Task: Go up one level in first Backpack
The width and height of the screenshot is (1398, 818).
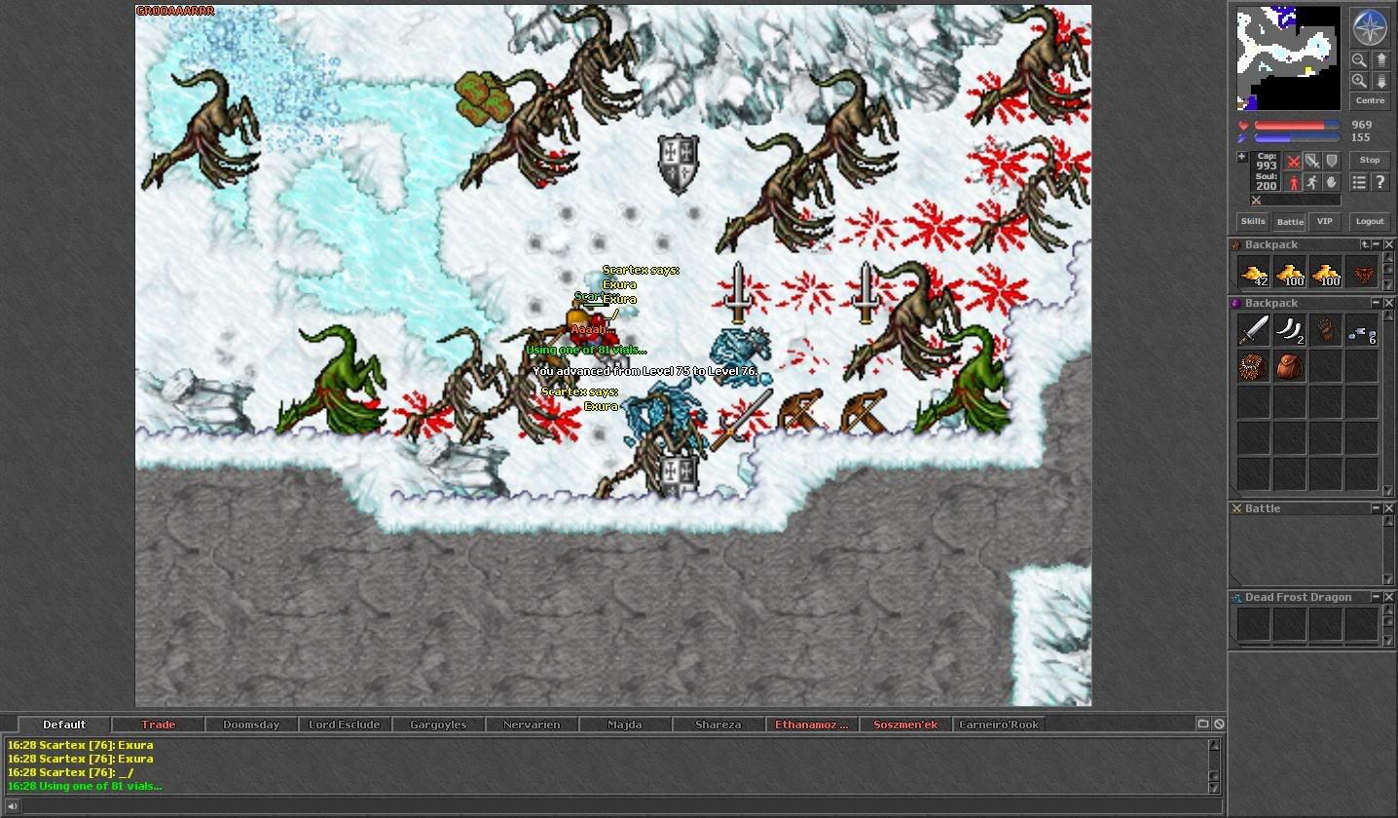Action: (1365, 244)
